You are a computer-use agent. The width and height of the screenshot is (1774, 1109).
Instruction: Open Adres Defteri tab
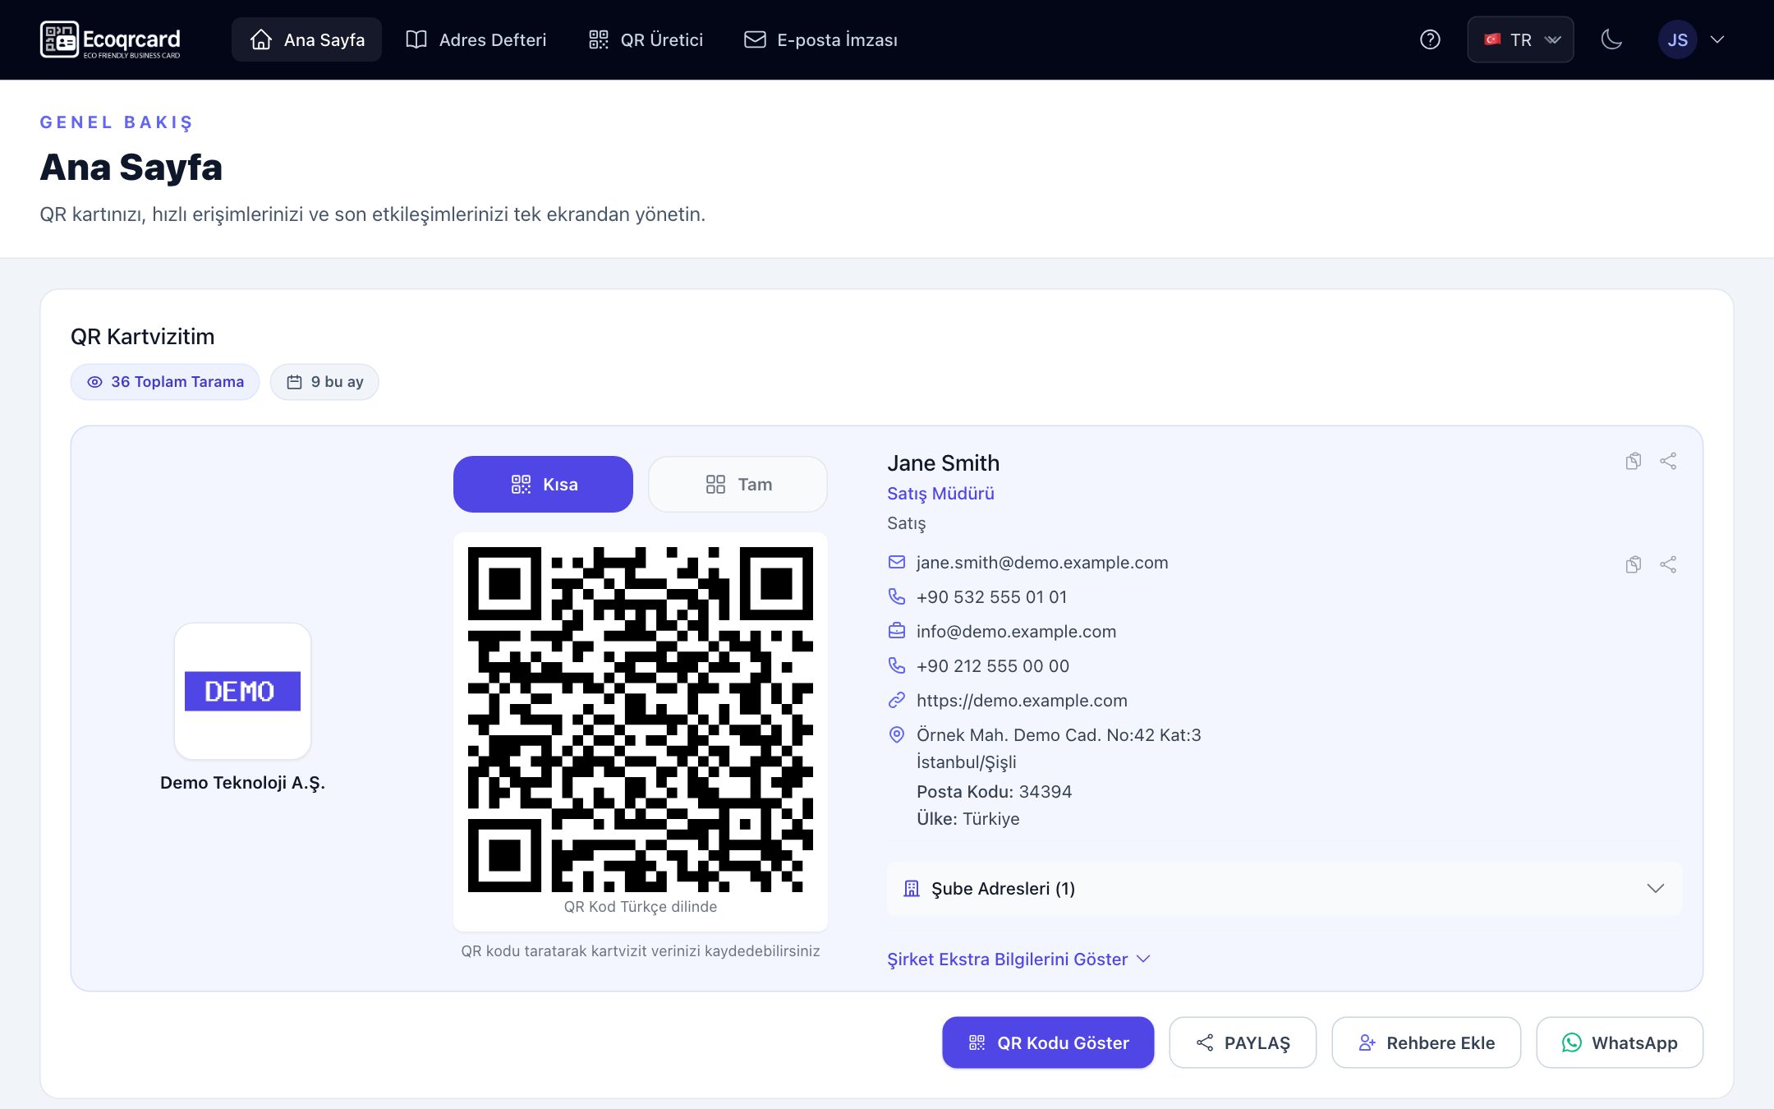point(476,39)
